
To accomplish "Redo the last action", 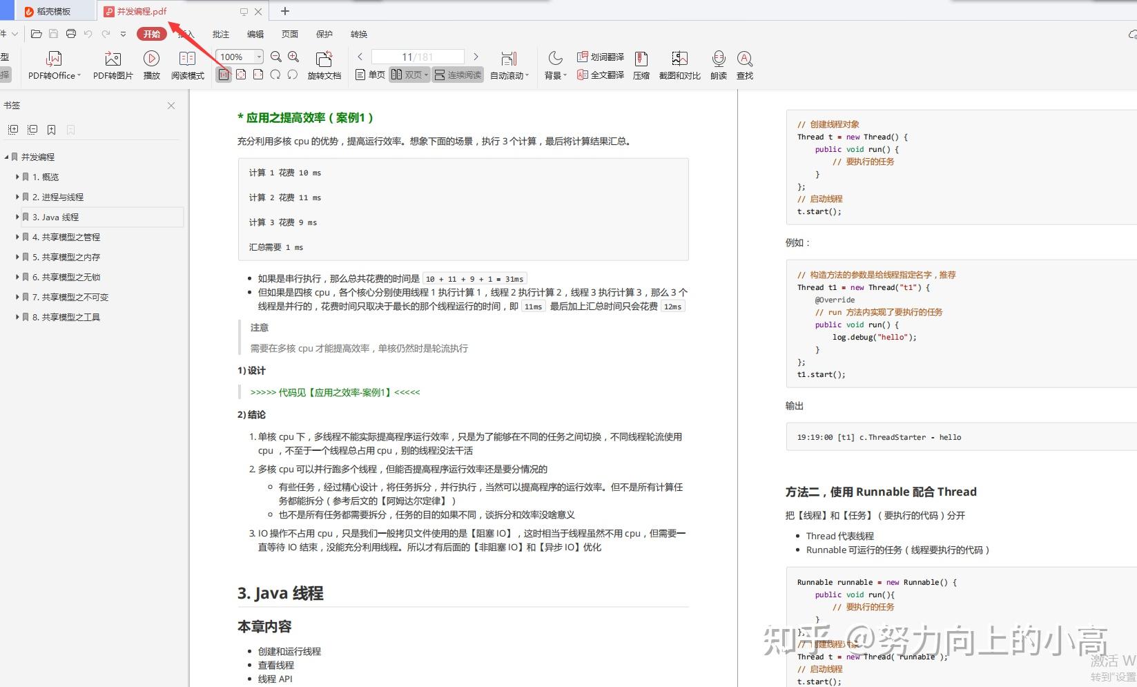I will [106, 34].
